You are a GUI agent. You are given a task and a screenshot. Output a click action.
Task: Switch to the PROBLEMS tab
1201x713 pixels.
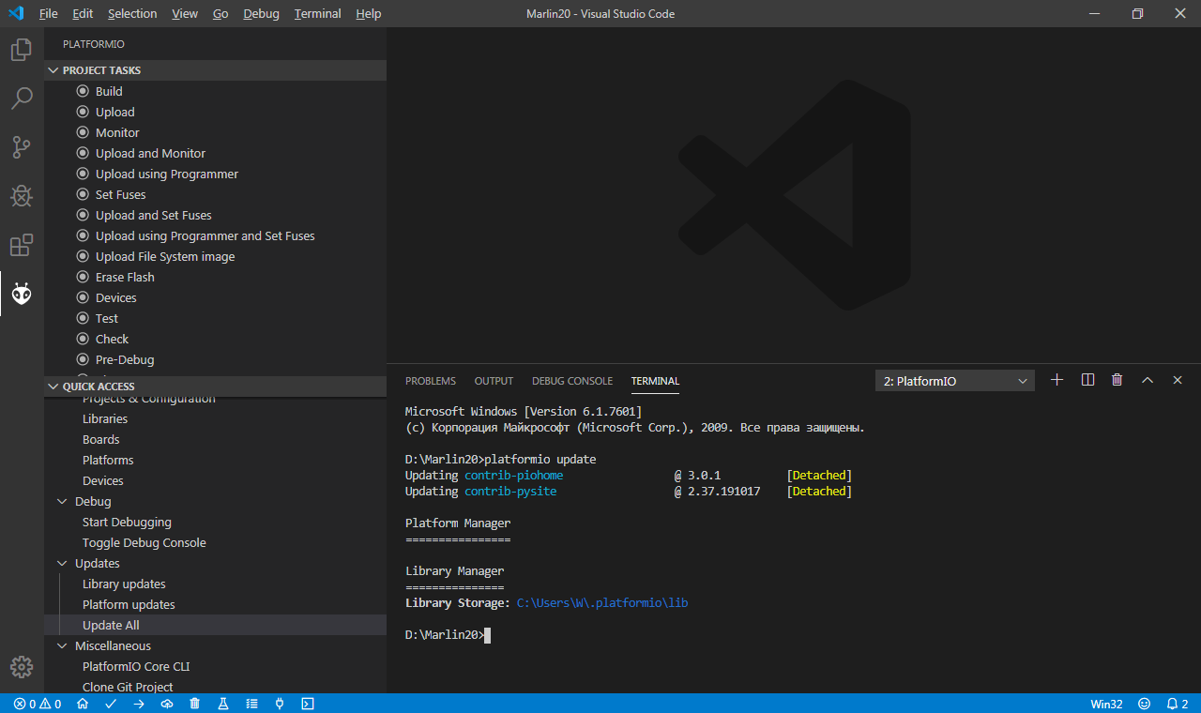click(x=431, y=381)
